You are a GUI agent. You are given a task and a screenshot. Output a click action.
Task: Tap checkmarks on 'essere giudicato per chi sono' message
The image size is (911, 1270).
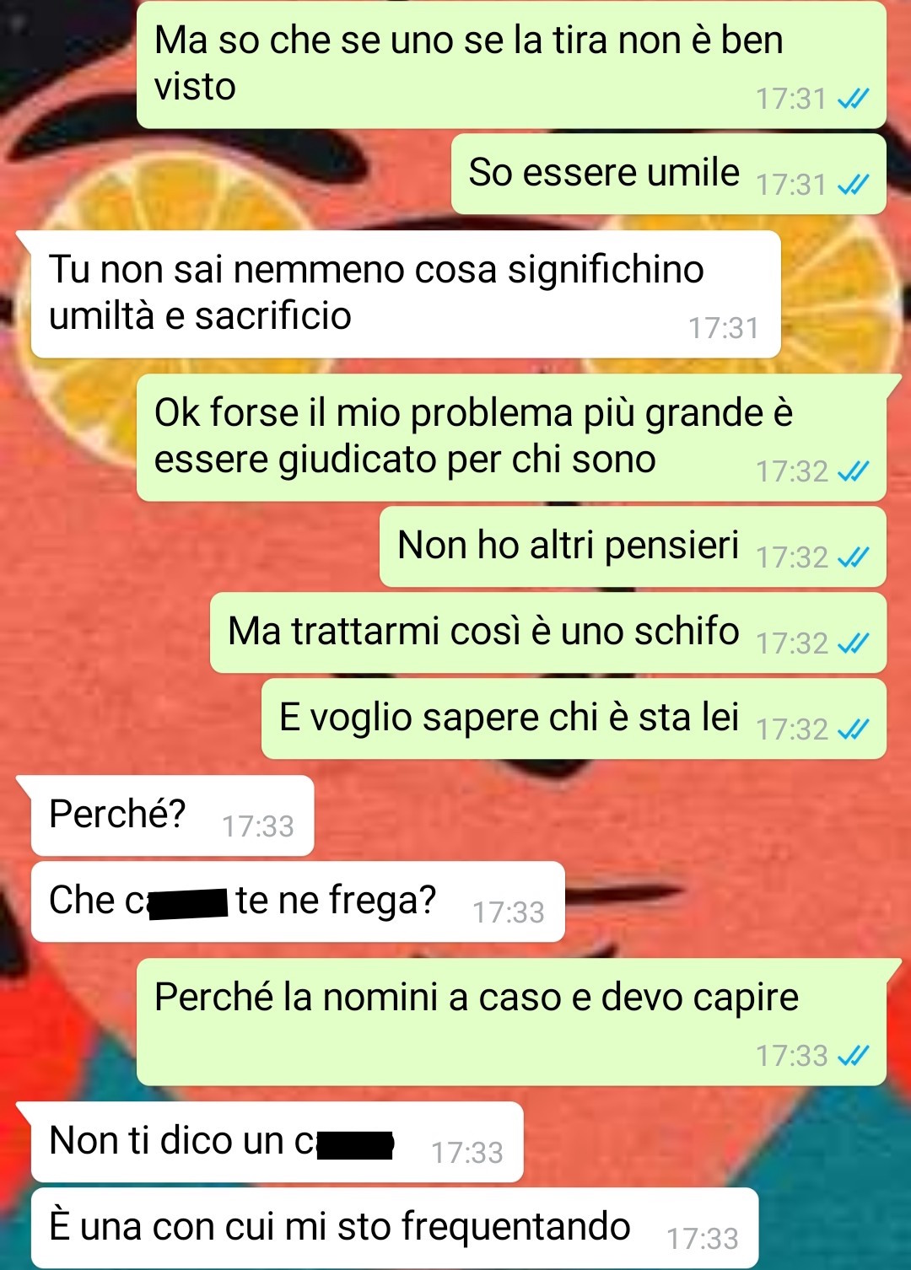(853, 471)
